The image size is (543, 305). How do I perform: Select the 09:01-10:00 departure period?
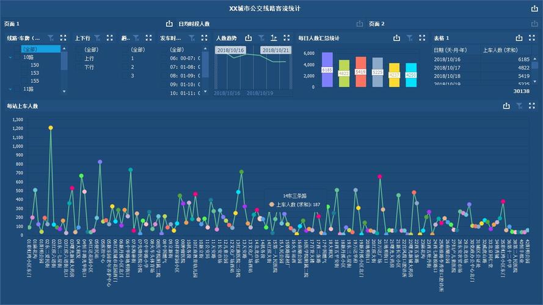pos(185,84)
